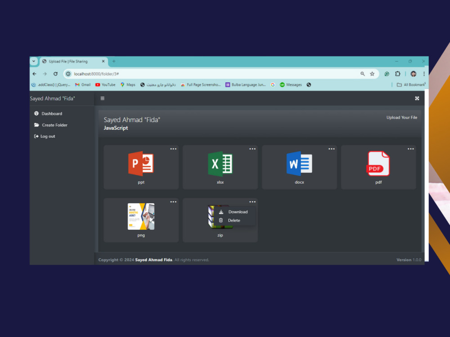Open the Gmail bookmark

(83, 85)
